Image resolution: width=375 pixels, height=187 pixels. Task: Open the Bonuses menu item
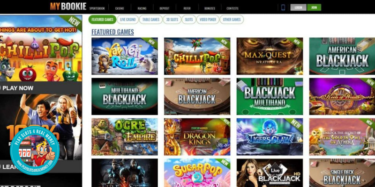(x=210, y=8)
